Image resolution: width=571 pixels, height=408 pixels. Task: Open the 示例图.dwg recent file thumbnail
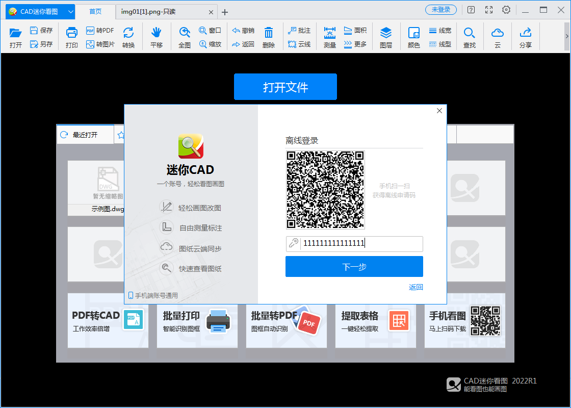coord(96,188)
